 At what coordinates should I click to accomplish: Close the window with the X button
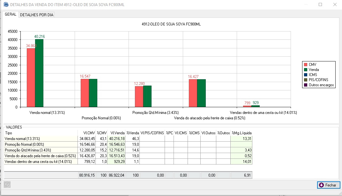click(x=335, y=4)
